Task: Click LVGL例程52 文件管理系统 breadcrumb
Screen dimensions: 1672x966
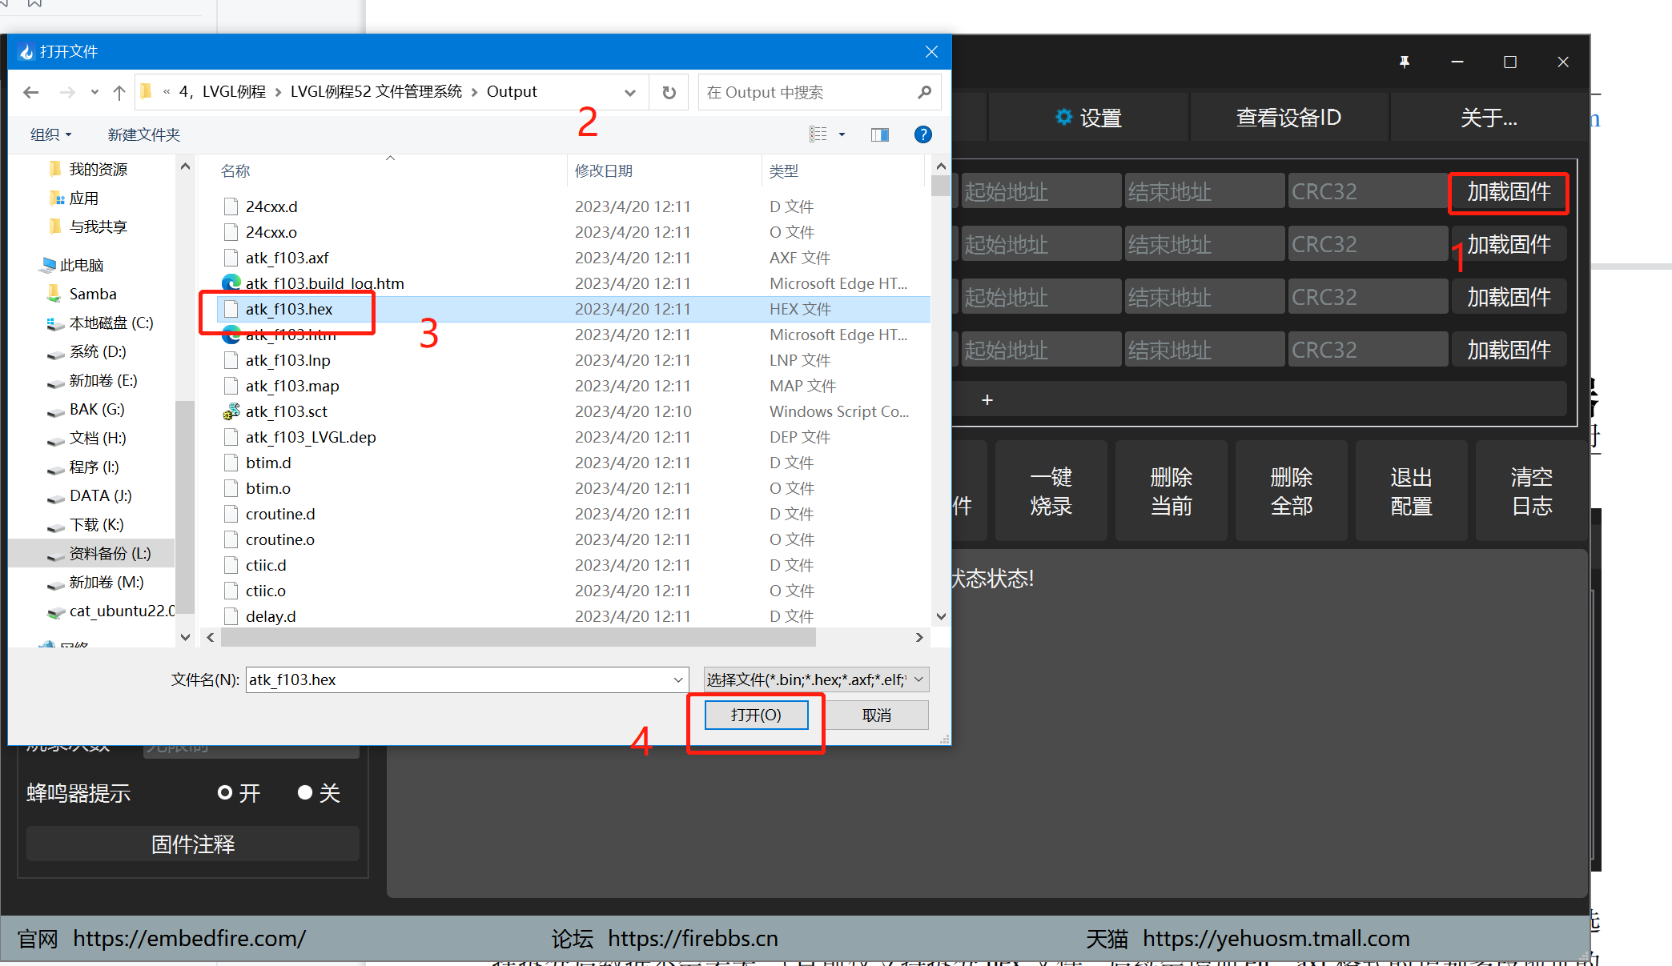Action: click(x=376, y=91)
